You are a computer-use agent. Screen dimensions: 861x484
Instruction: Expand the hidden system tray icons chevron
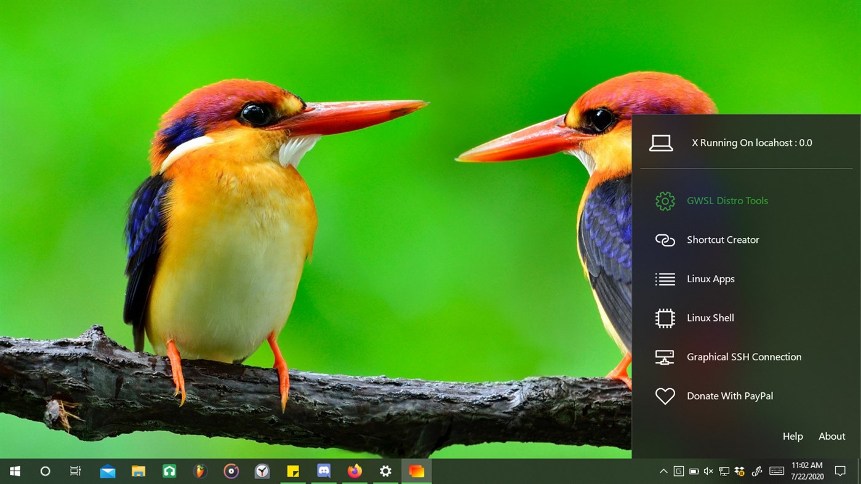click(663, 471)
